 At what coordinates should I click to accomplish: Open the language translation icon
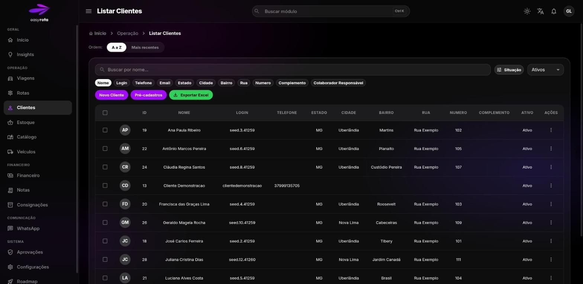[x=540, y=11]
